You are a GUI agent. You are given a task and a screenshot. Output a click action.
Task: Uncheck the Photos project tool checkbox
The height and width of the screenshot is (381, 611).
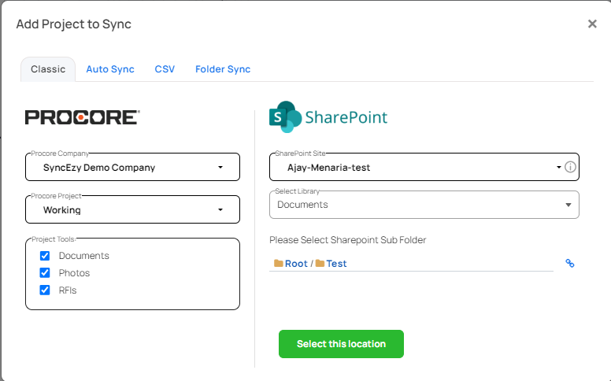point(45,272)
